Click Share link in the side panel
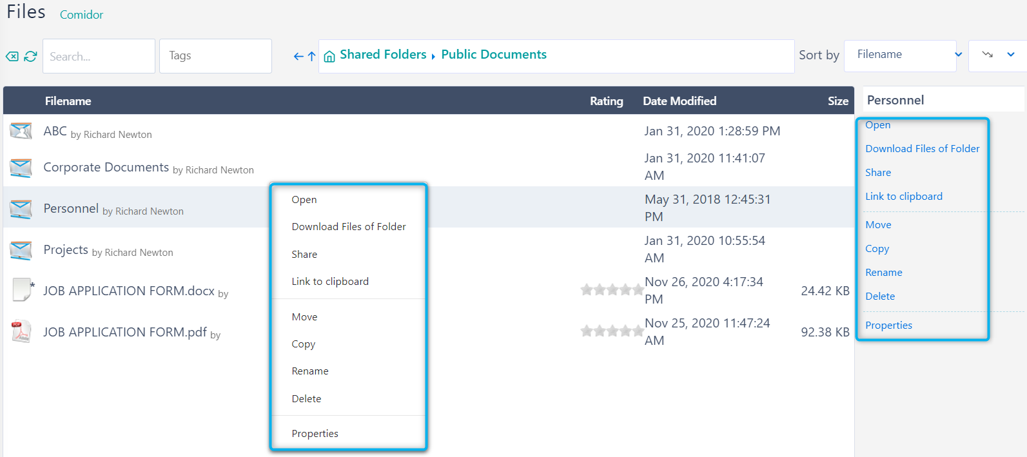Image resolution: width=1027 pixels, height=457 pixels. 878,173
